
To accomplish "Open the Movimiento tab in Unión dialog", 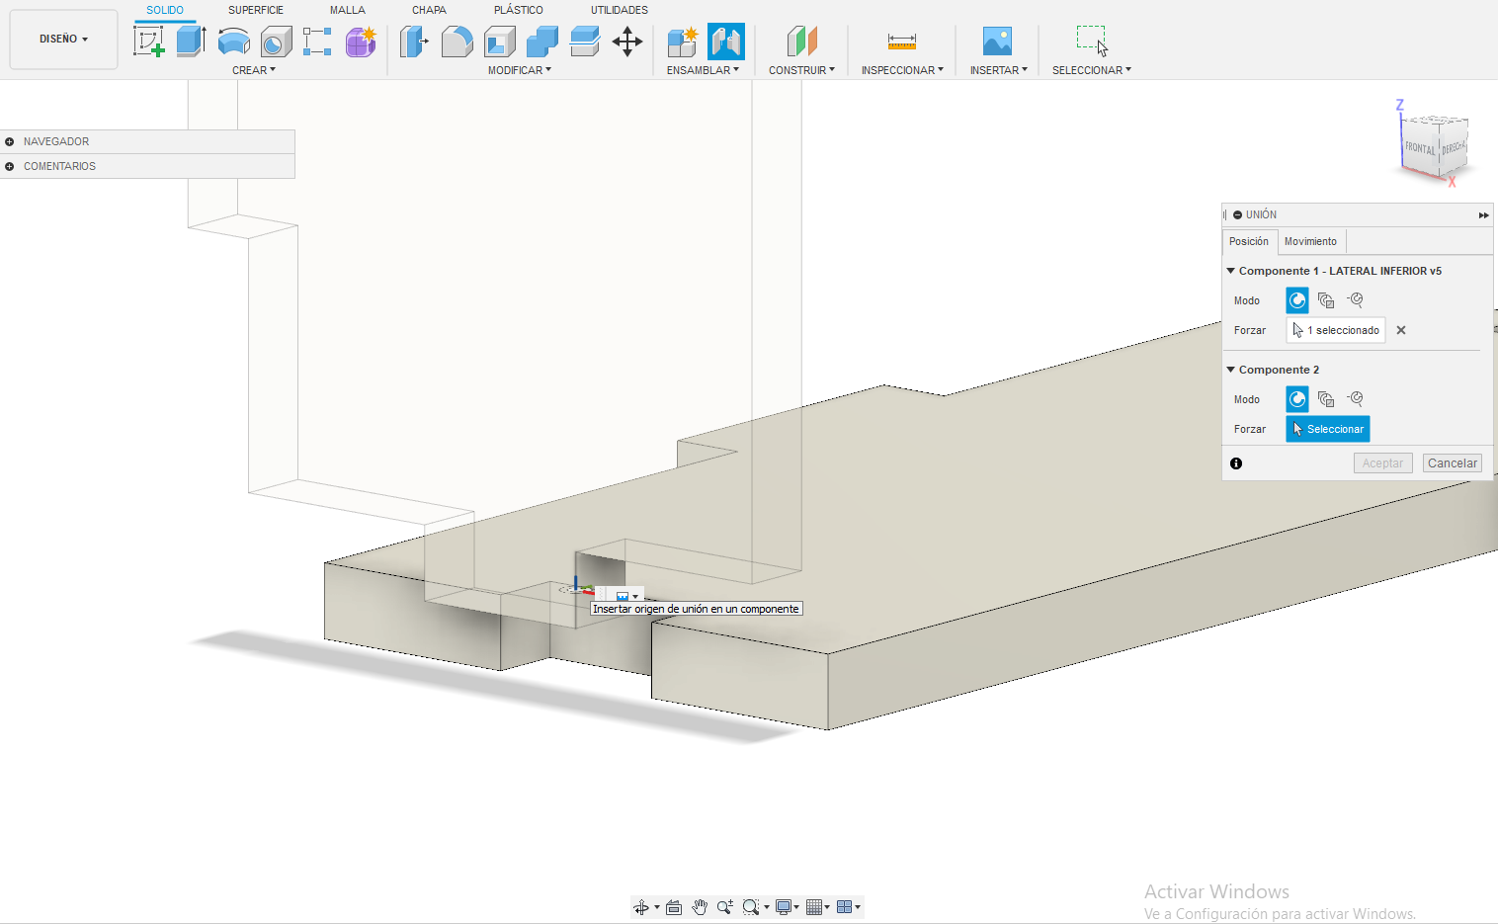I will click(1310, 241).
